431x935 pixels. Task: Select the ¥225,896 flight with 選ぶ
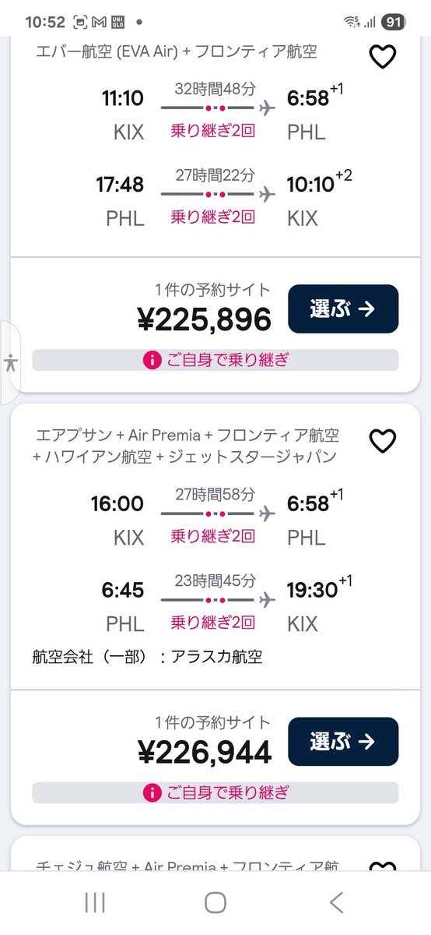[343, 309]
